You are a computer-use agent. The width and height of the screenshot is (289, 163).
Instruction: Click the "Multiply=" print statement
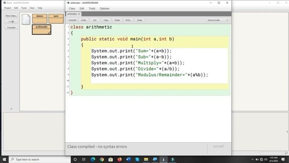click(138, 63)
